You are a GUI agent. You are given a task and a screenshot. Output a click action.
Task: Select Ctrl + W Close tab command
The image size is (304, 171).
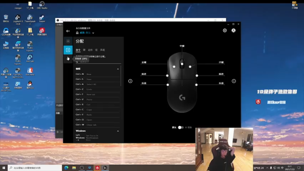98,125
